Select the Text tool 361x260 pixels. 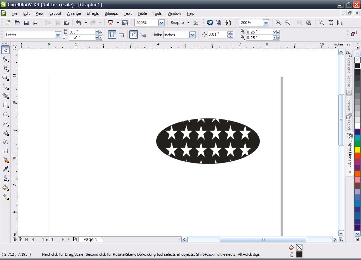point(5,142)
